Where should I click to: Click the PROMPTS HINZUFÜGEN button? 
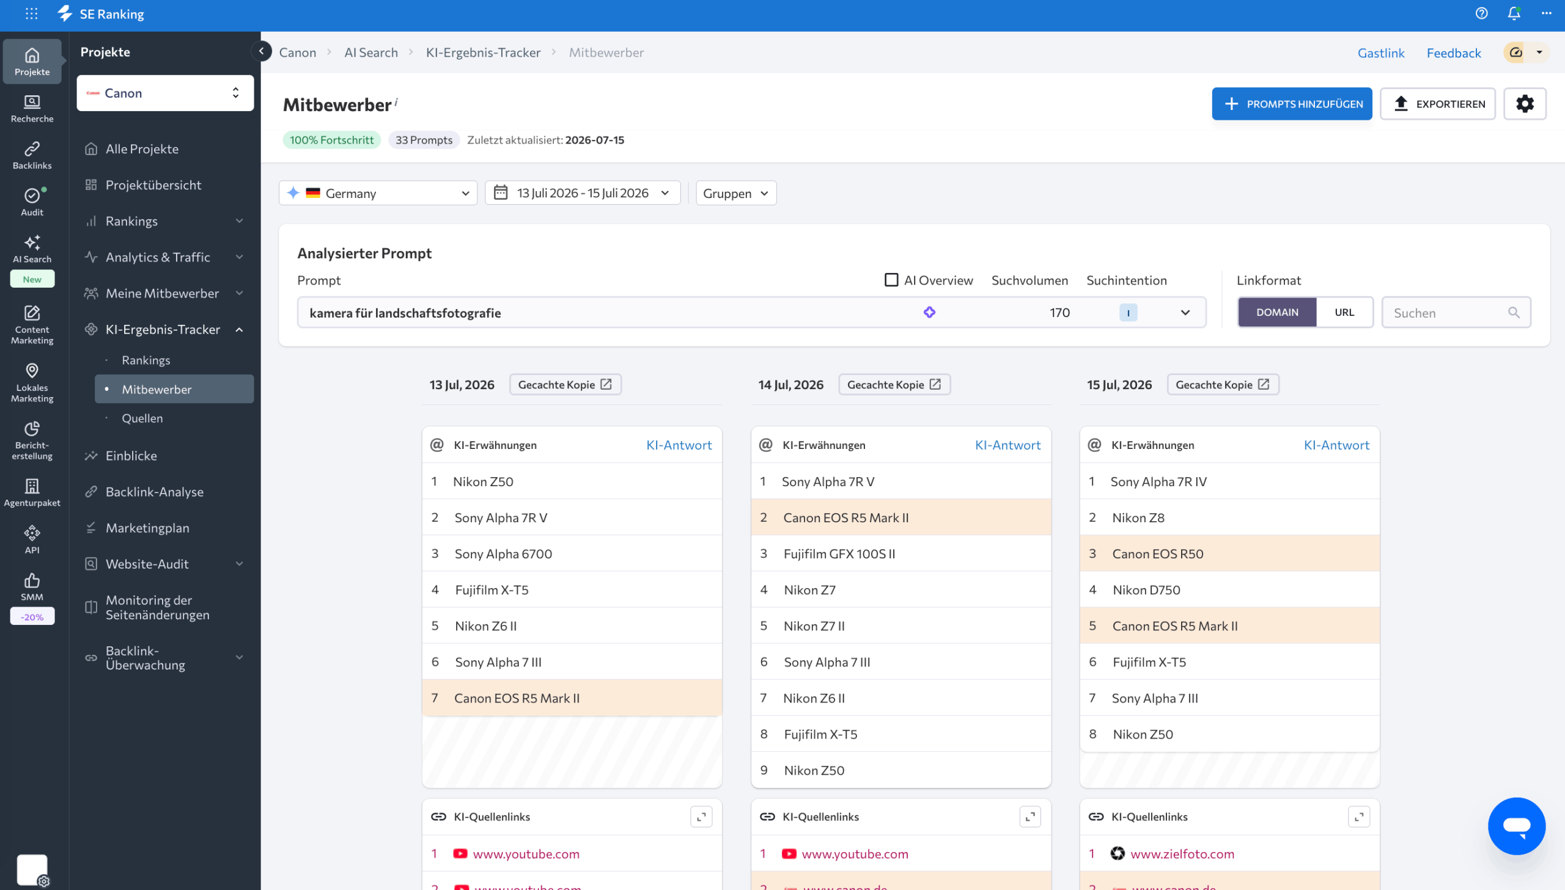pos(1292,104)
